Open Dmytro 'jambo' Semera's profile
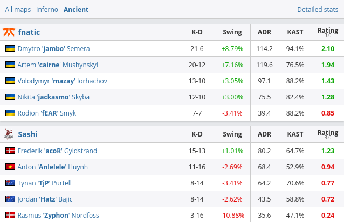Screen dimensions: 344x222 [54, 48]
